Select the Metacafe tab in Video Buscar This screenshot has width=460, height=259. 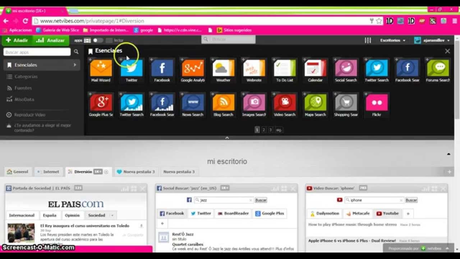pyautogui.click(x=358, y=213)
